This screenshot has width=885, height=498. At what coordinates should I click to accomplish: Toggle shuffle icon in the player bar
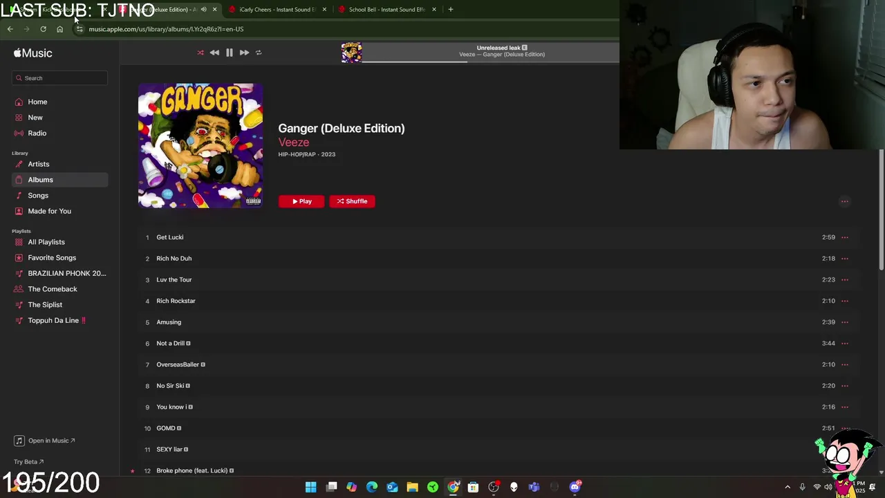click(x=201, y=53)
